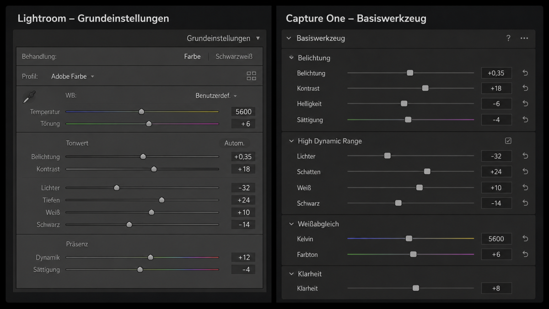Reset Capture One Weiß value
This screenshot has height=309, width=549.
click(x=525, y=188)
